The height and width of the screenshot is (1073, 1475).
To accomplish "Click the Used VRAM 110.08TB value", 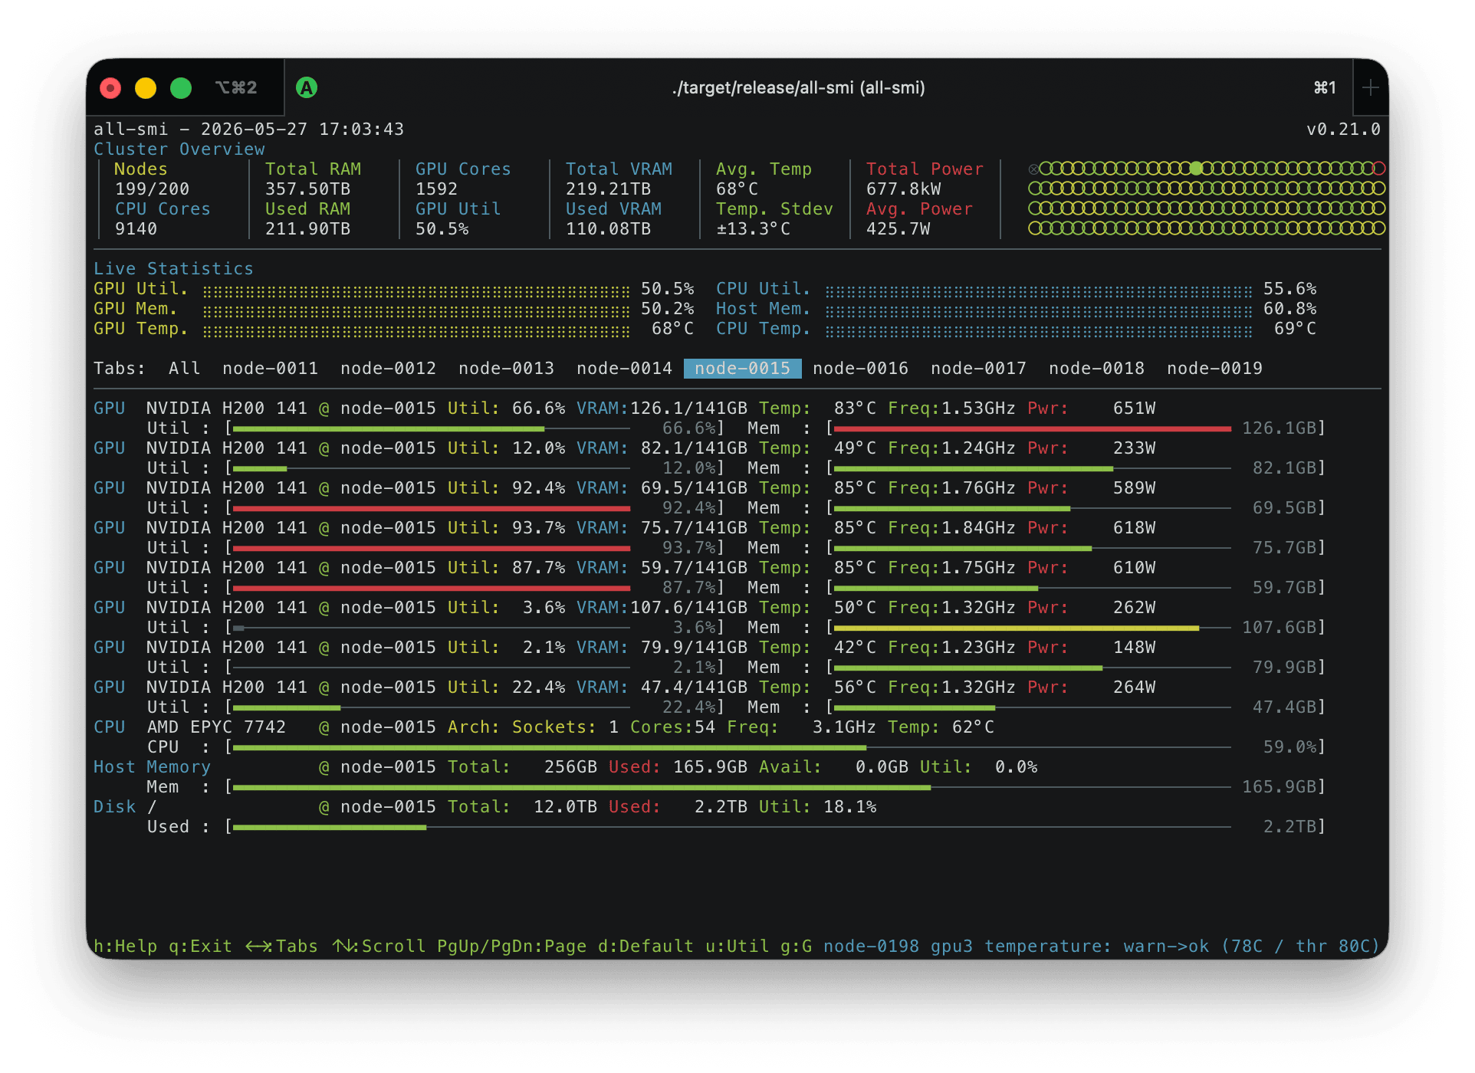I will pyautogui.click(x=609, y=229).
